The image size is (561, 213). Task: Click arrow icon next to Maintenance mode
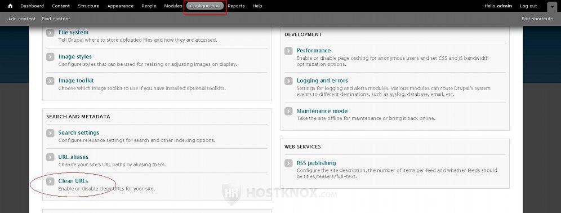click(x=288, y=112)
